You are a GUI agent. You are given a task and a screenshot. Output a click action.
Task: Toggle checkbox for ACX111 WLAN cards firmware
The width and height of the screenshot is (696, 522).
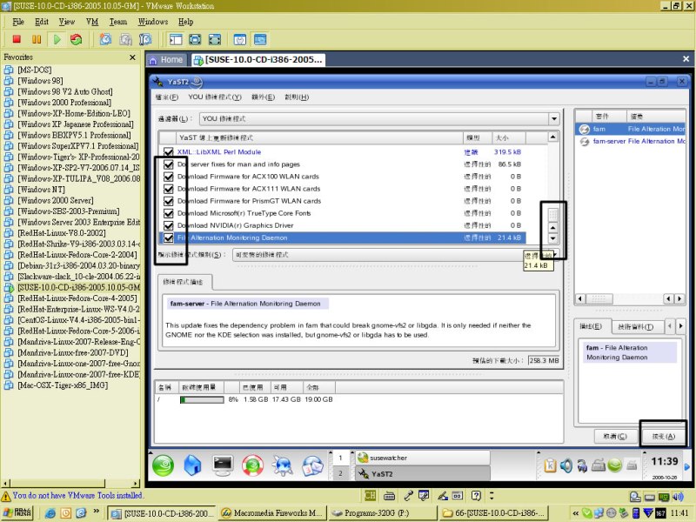point(168,189)
